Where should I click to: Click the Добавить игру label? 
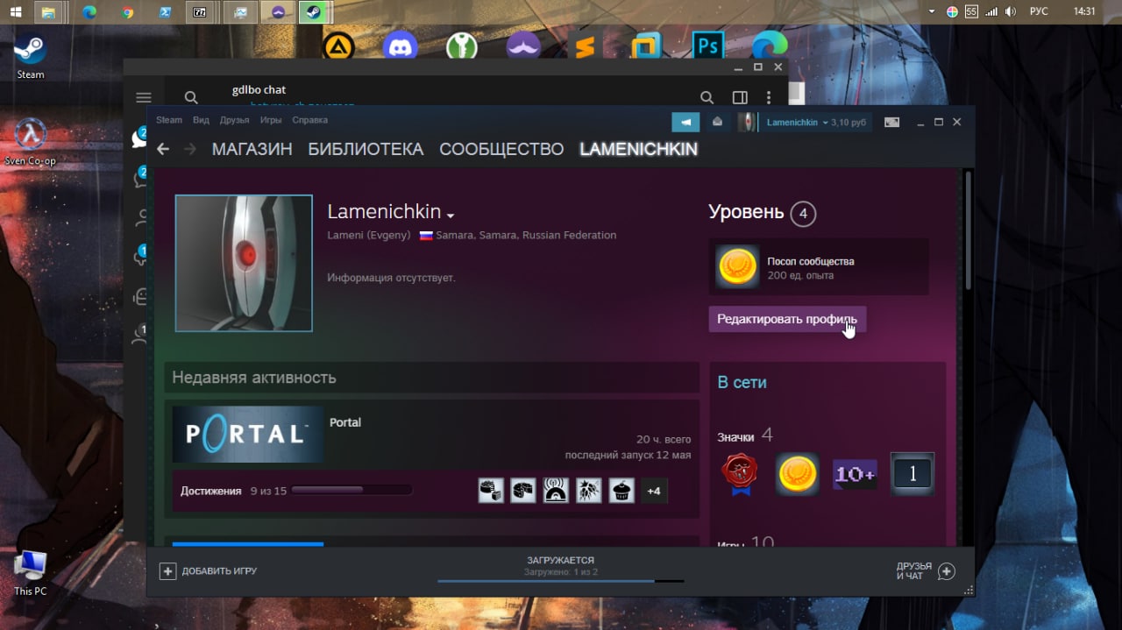coord(219,571)
